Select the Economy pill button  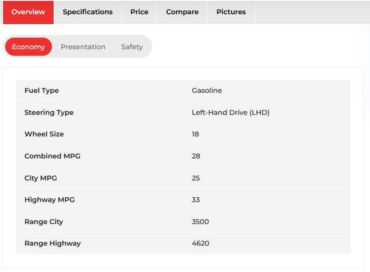coord(29,47)
